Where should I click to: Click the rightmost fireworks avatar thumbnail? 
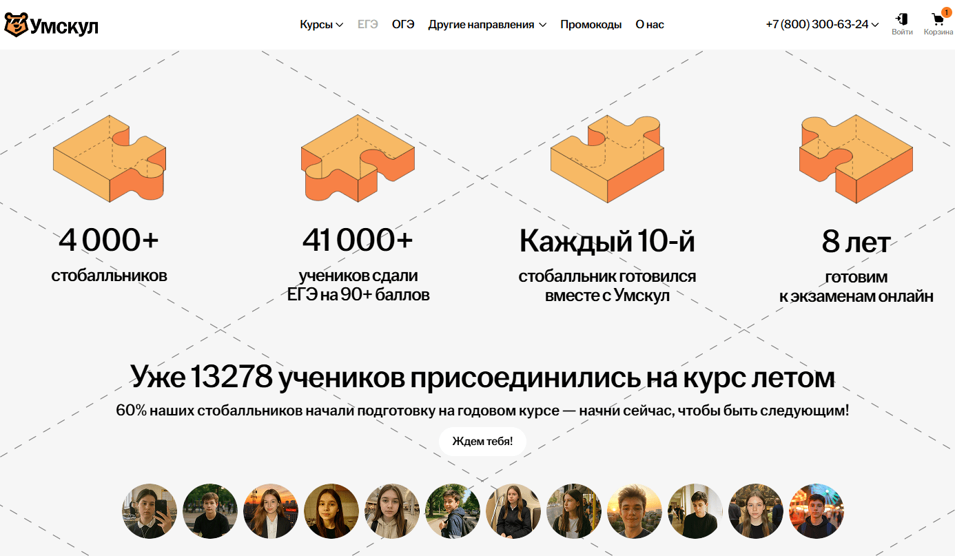(817, 511)
